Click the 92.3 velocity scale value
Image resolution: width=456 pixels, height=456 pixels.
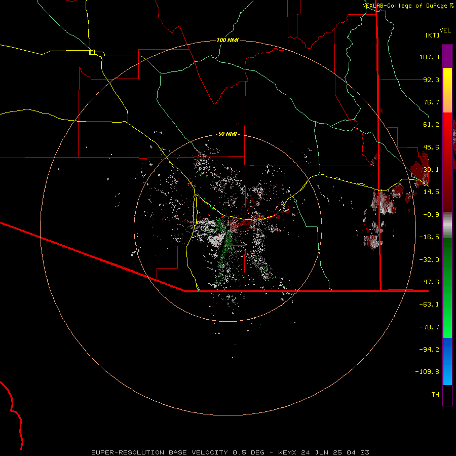431,80
